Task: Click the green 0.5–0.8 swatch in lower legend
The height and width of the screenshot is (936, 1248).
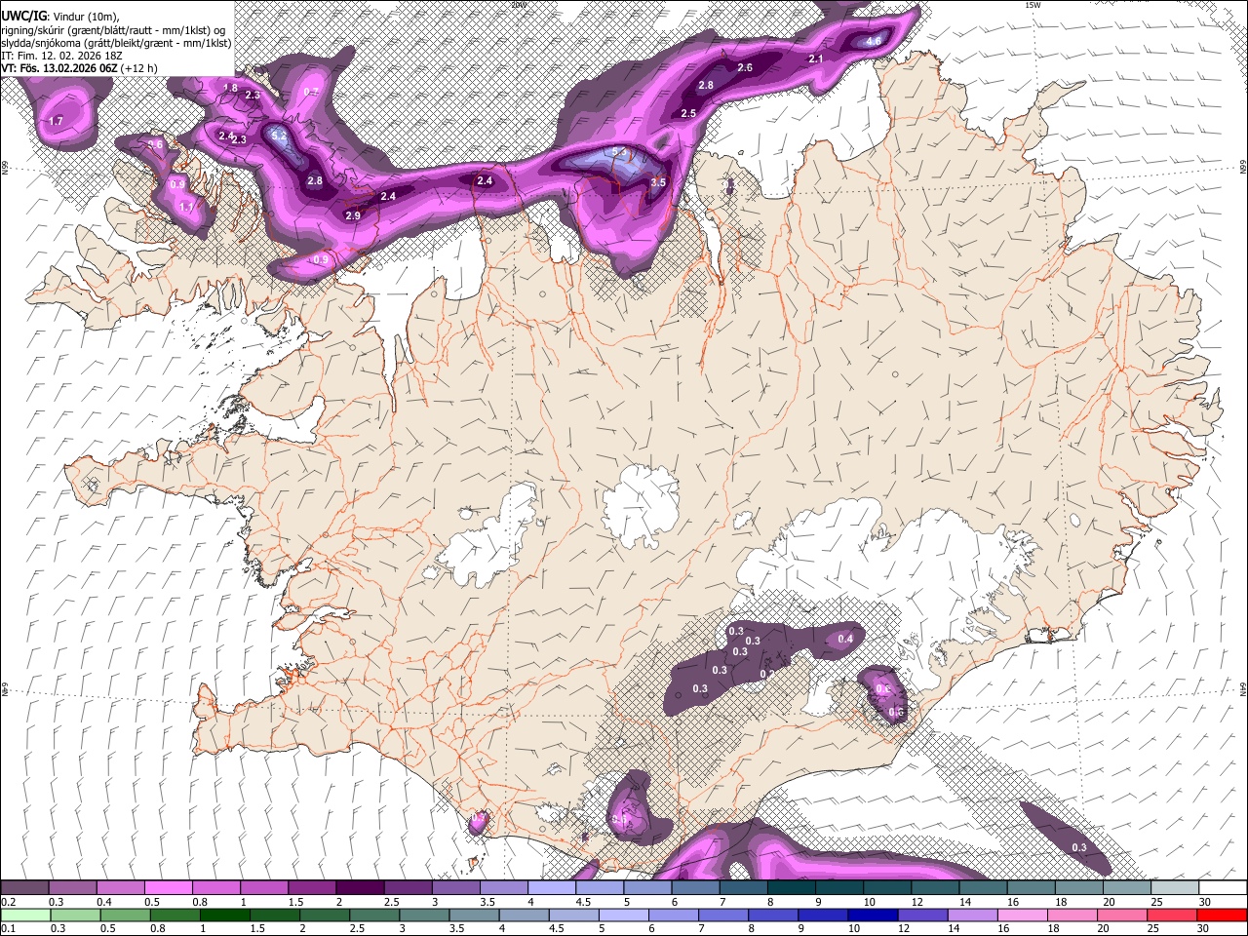Action: 126,915
